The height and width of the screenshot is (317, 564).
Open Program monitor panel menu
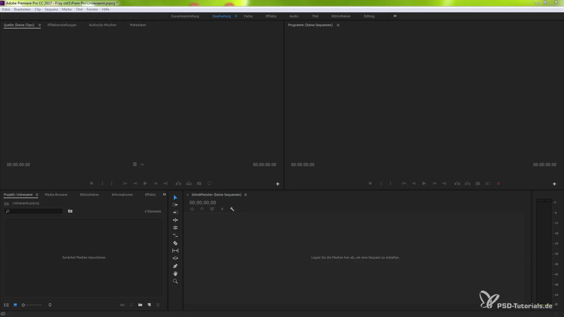point(338,25)
